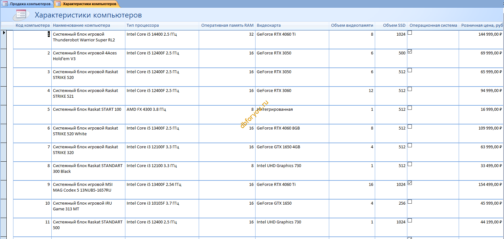Click the Оперативная память RAM header
Image resolution: width=504 pixels, height=239 pixels.
(227, 25)
